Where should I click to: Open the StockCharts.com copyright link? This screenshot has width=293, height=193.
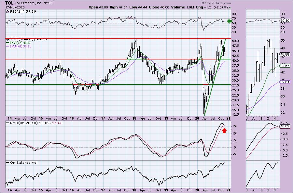[x=216, y=3]
